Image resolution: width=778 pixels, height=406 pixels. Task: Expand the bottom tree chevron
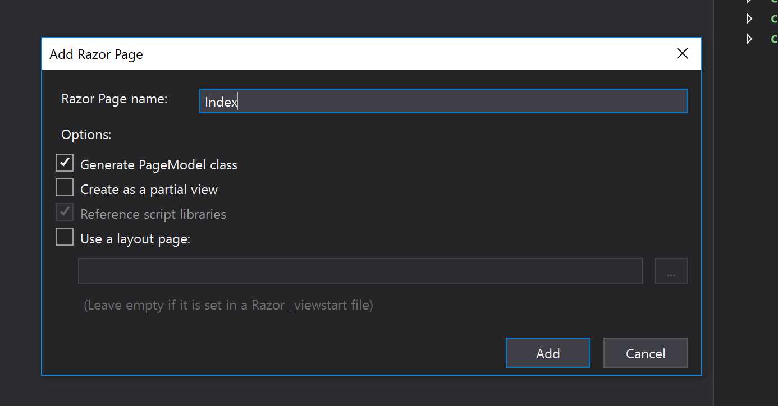point(750,39)
